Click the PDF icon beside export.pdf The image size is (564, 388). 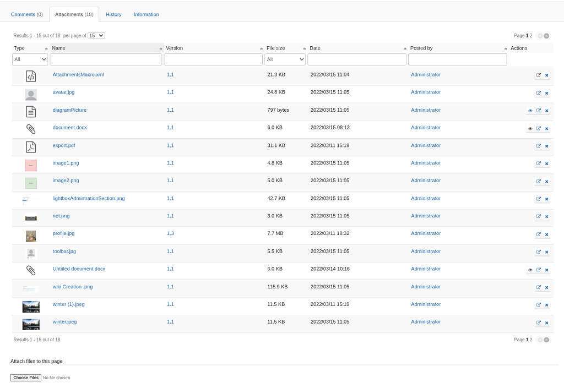pyautogui.click(x=30, y=147)
